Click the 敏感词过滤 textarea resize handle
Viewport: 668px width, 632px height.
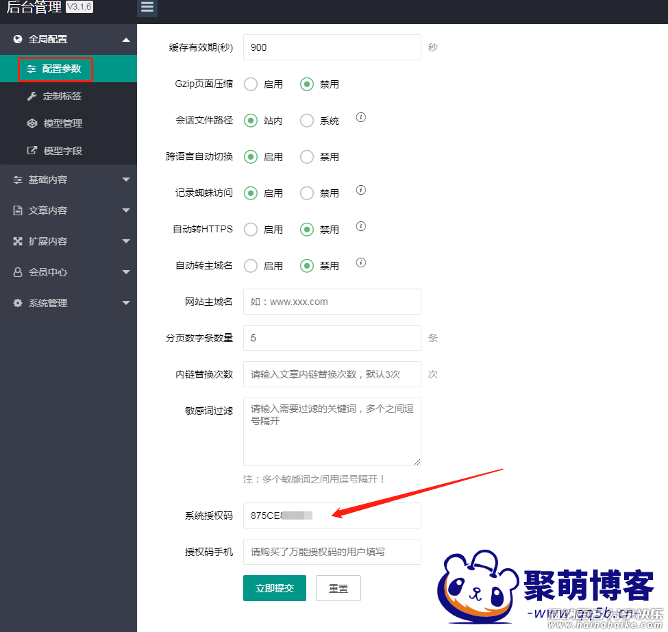coord(417,462)
